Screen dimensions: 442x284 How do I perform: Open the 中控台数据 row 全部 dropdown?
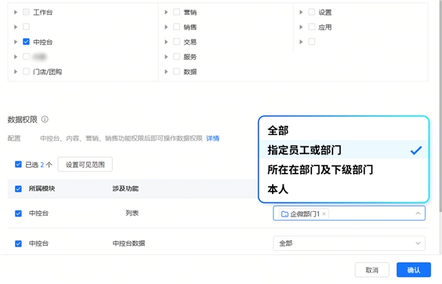349,243
